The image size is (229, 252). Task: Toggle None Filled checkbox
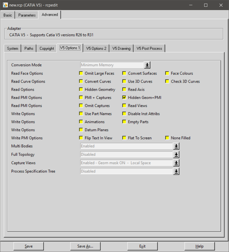[x=167, y=138]
